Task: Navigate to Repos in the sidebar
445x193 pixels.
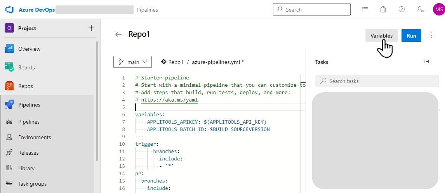Action: (26, 86)
